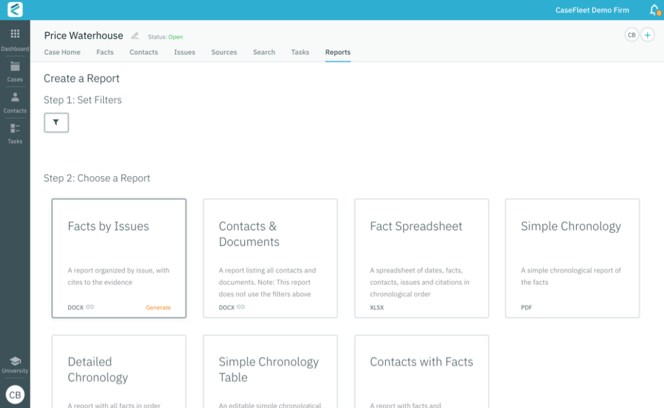
Task: Switch to the Facts tab
Action: click(105, 52)
